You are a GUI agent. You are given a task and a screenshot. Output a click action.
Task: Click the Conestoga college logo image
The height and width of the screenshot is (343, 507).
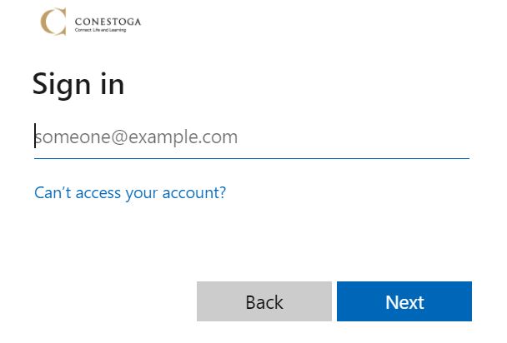[x=90, y=22]
